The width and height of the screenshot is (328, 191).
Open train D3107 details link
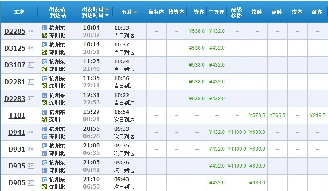[15, 65]
